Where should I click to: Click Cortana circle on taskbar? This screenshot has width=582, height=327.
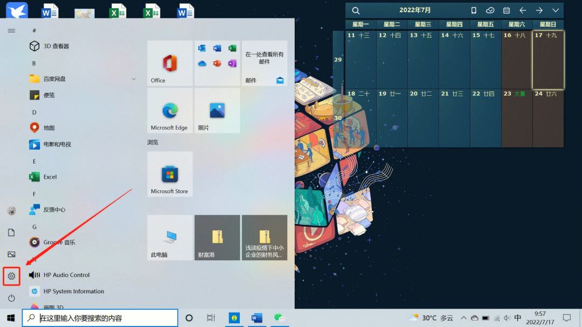click(189, 318)
